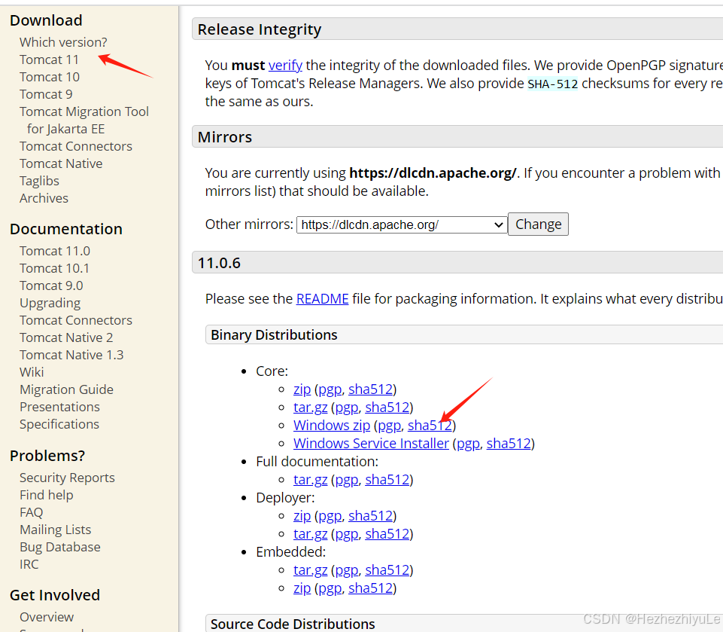This screenshot has width=723, height=632.
Task: Expand the Other mirrors dropdown
Action: pos(402,224)
